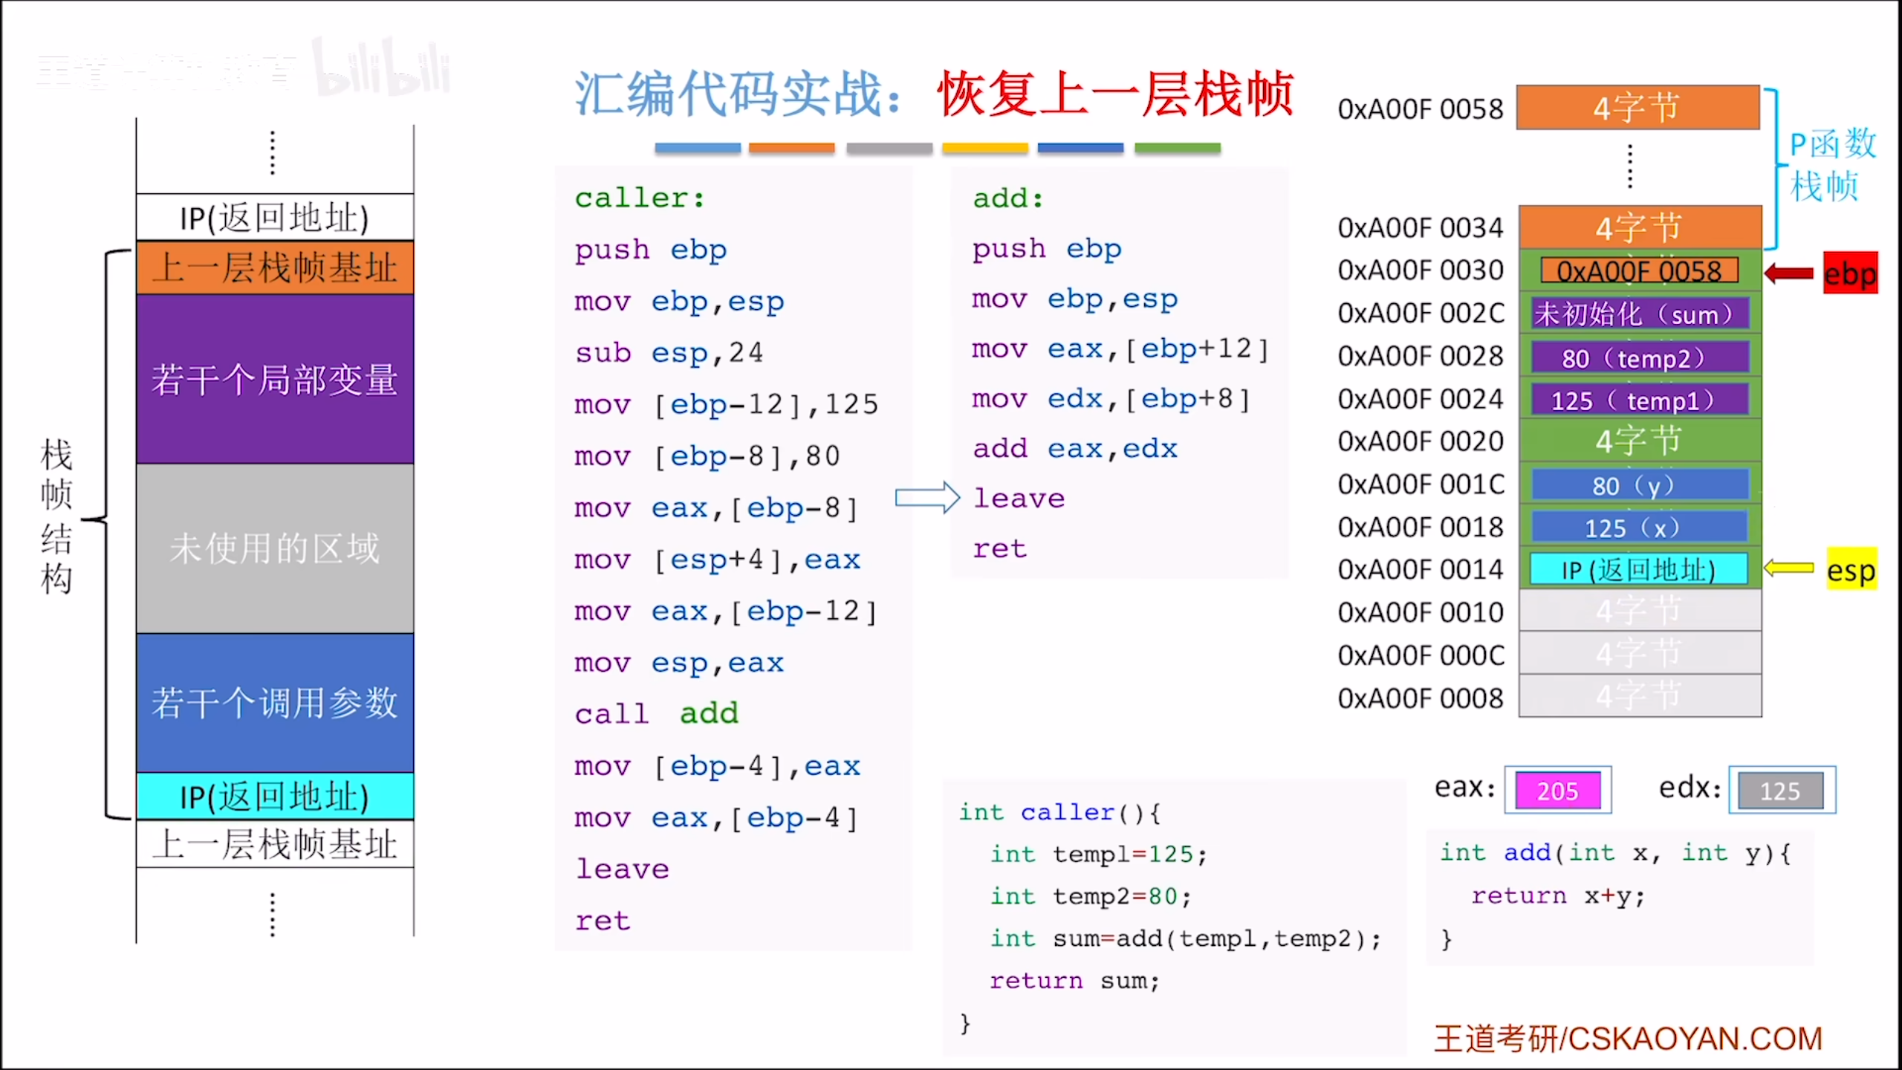Click the white arrow pointing to leave

pos(927,498)
